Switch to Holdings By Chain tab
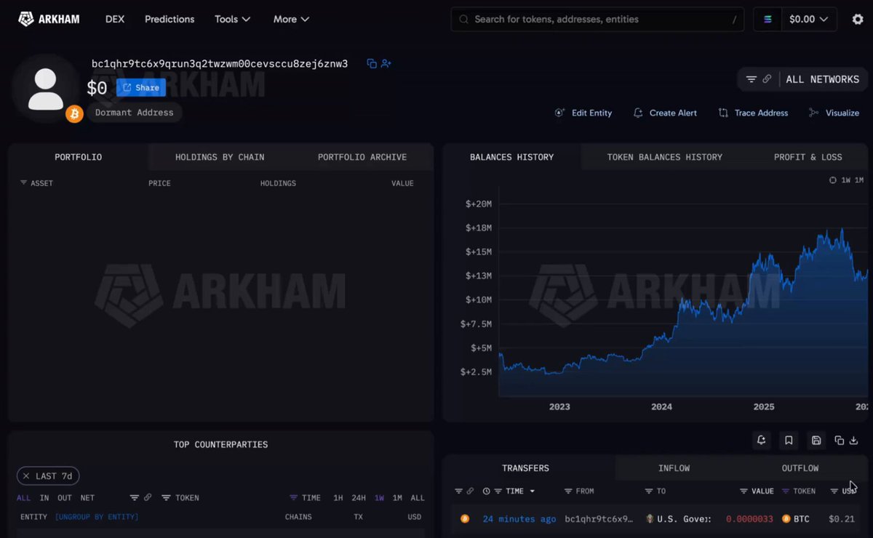Image resolution: width=873 pixels, height=538 pixels. tap(220, 157)
